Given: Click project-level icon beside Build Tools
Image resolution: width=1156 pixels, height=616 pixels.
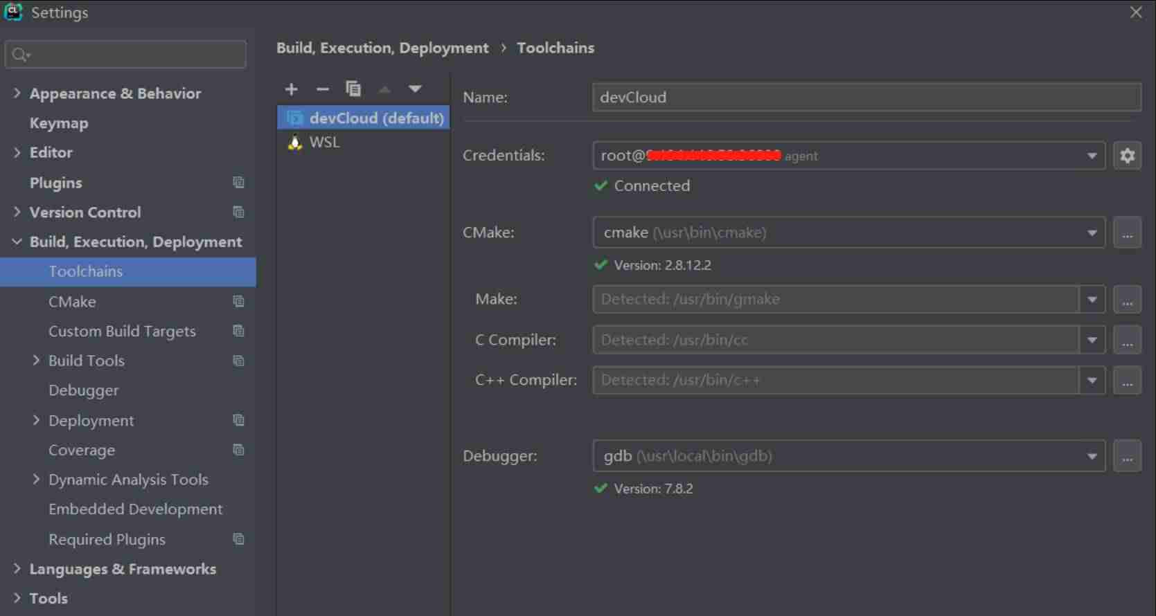Looking at the screenshot, I should pyautogui.click(x=239, y=361).
